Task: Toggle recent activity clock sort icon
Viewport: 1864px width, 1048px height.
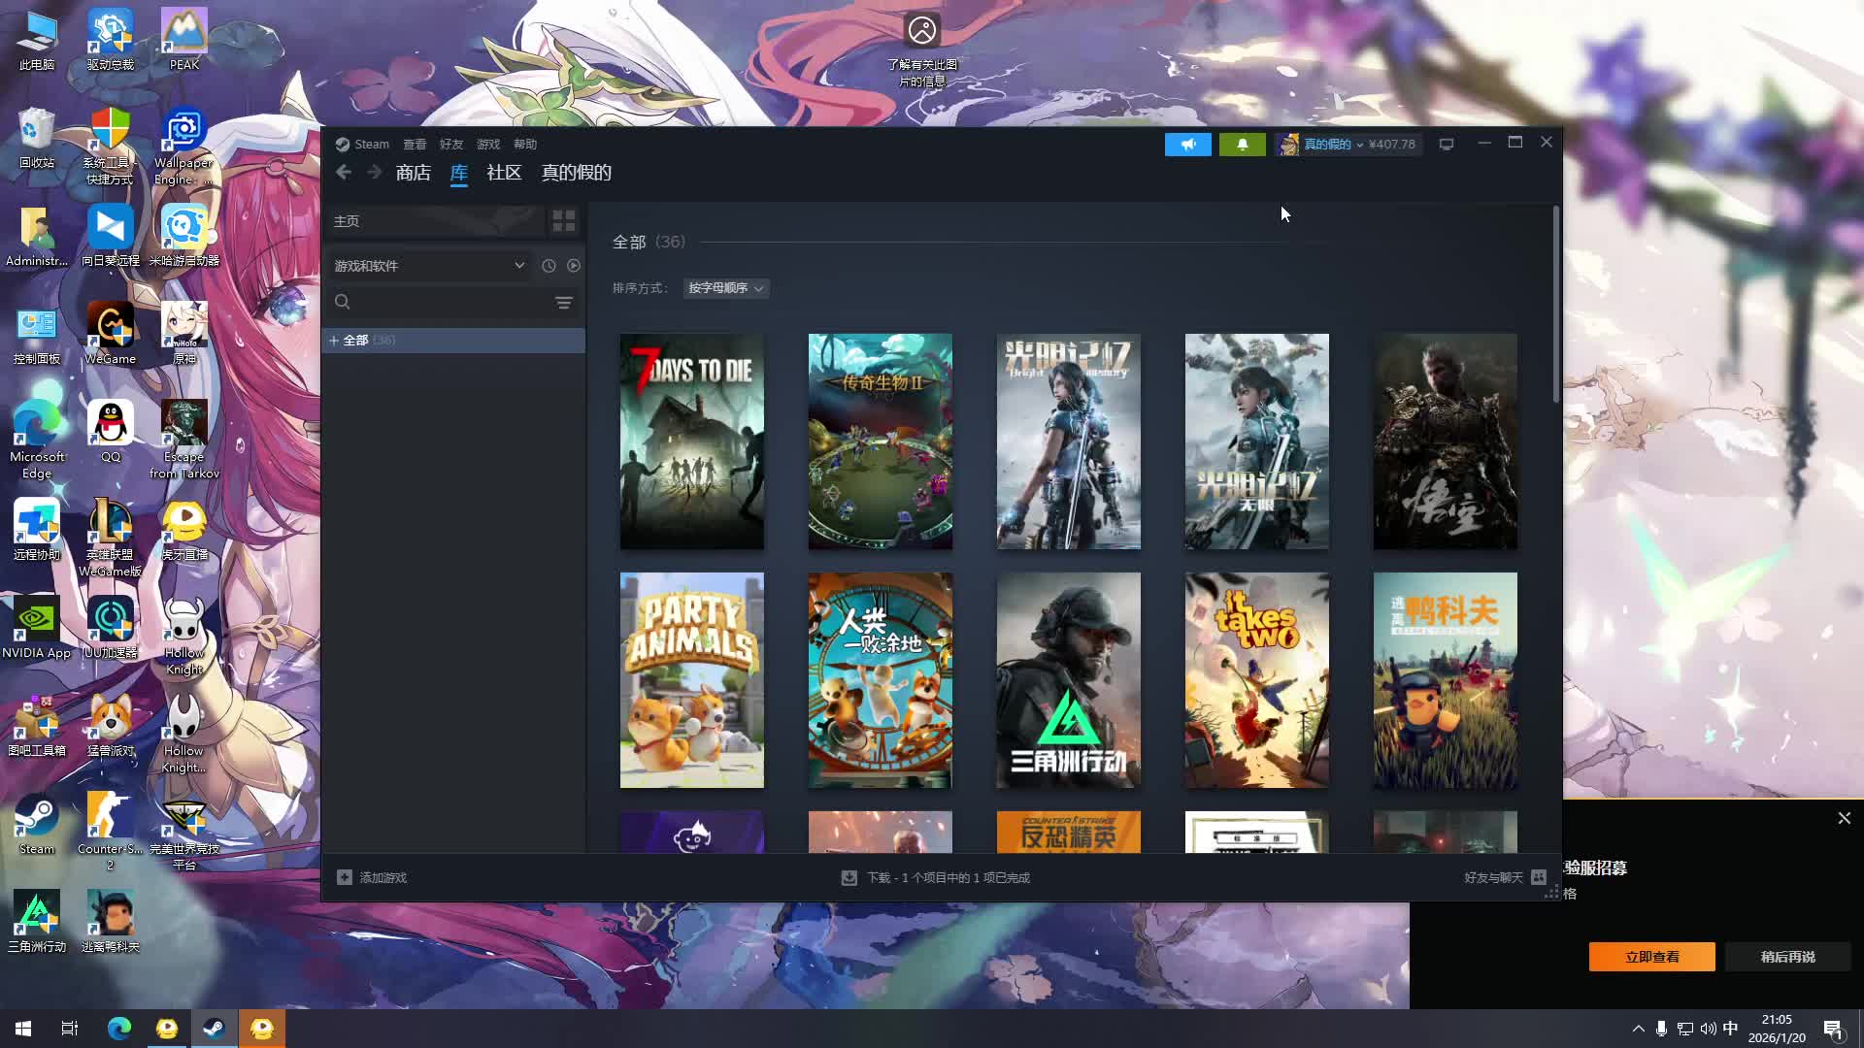Action: pyautogui.click(x=549, y=266)
